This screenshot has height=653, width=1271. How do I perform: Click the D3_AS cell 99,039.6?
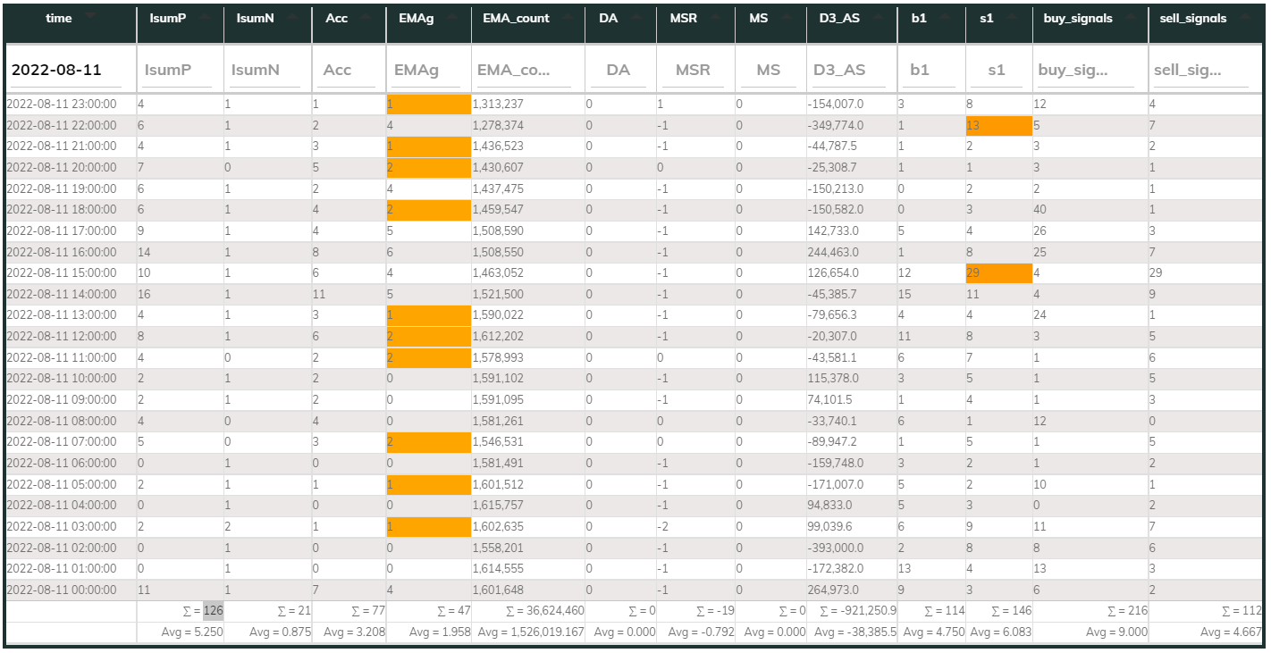(x=851, y=526)
